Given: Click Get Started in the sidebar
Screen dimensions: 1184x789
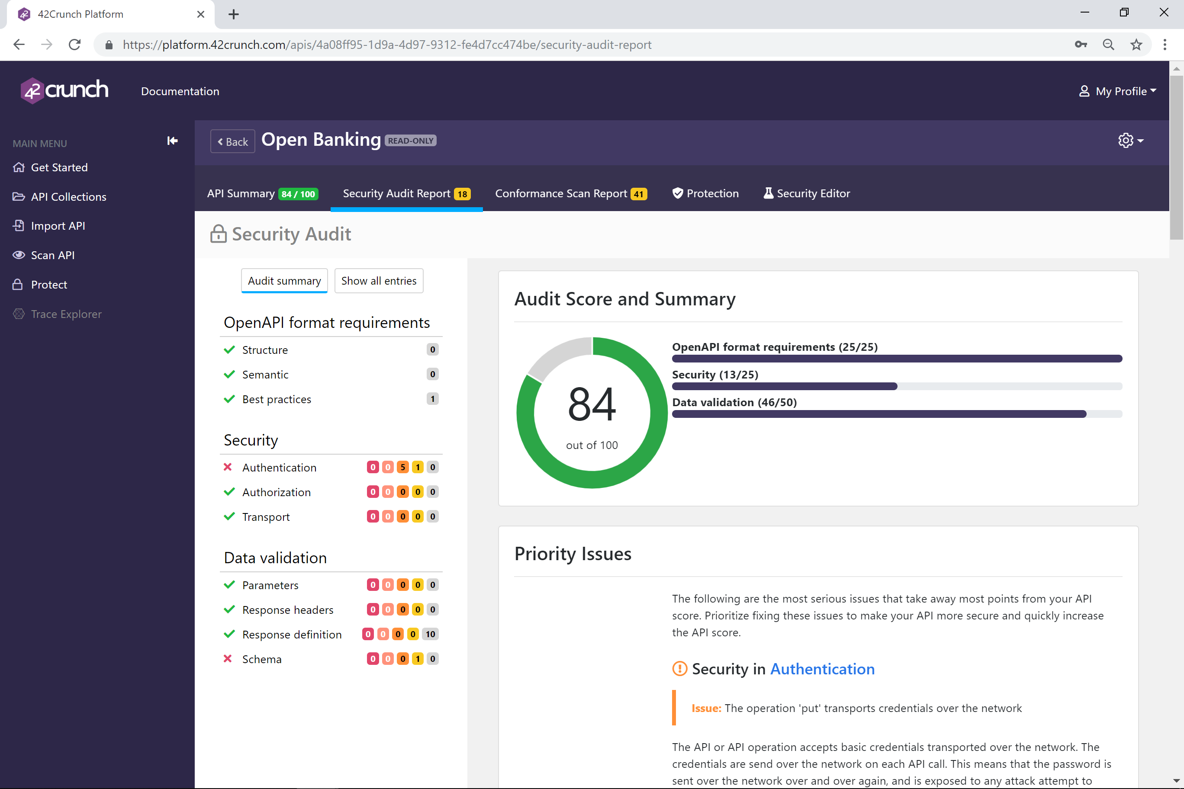Looking at the screenshot, I should 59,167.
